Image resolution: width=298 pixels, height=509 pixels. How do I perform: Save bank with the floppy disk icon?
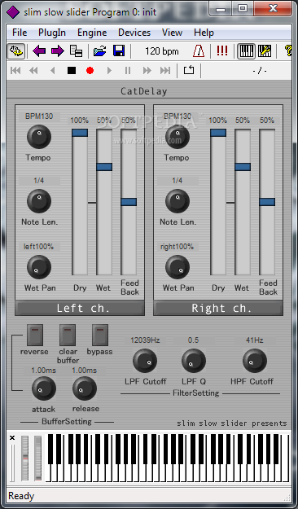click(119, 51)
